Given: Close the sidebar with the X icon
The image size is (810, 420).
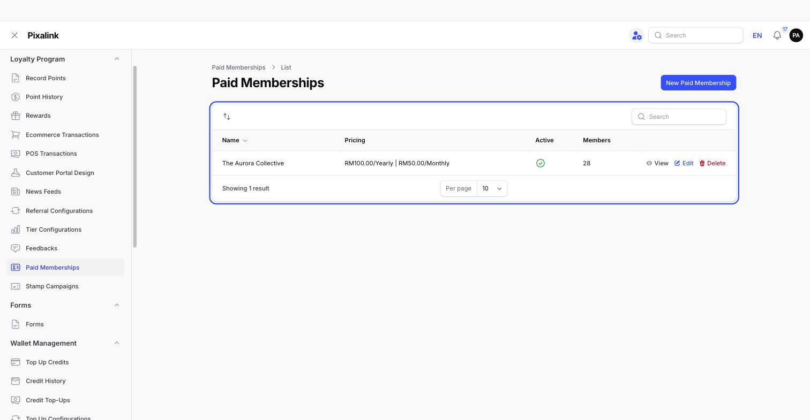Looking at the screenshot, I should [x=14, y=35].
